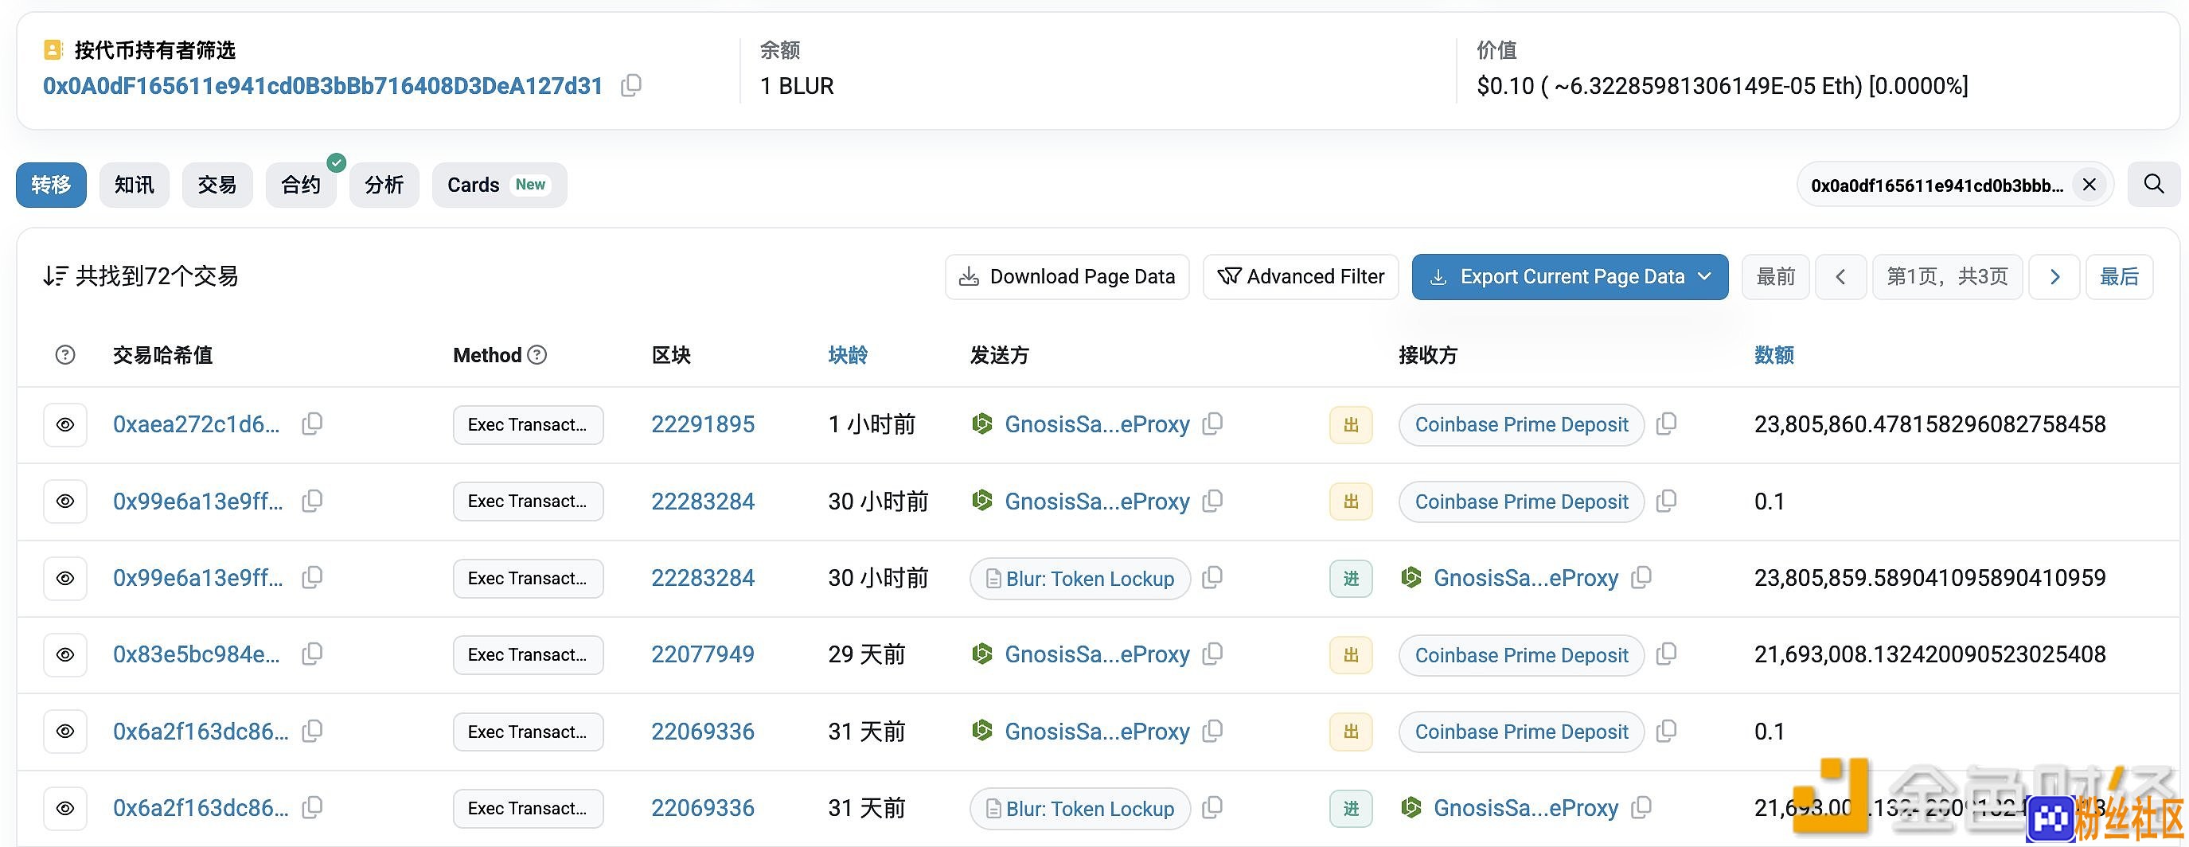View details eye for Blur Token Lockup 30小时前 row
Viewport: 2189px width, 847px height.
(65, 579)
